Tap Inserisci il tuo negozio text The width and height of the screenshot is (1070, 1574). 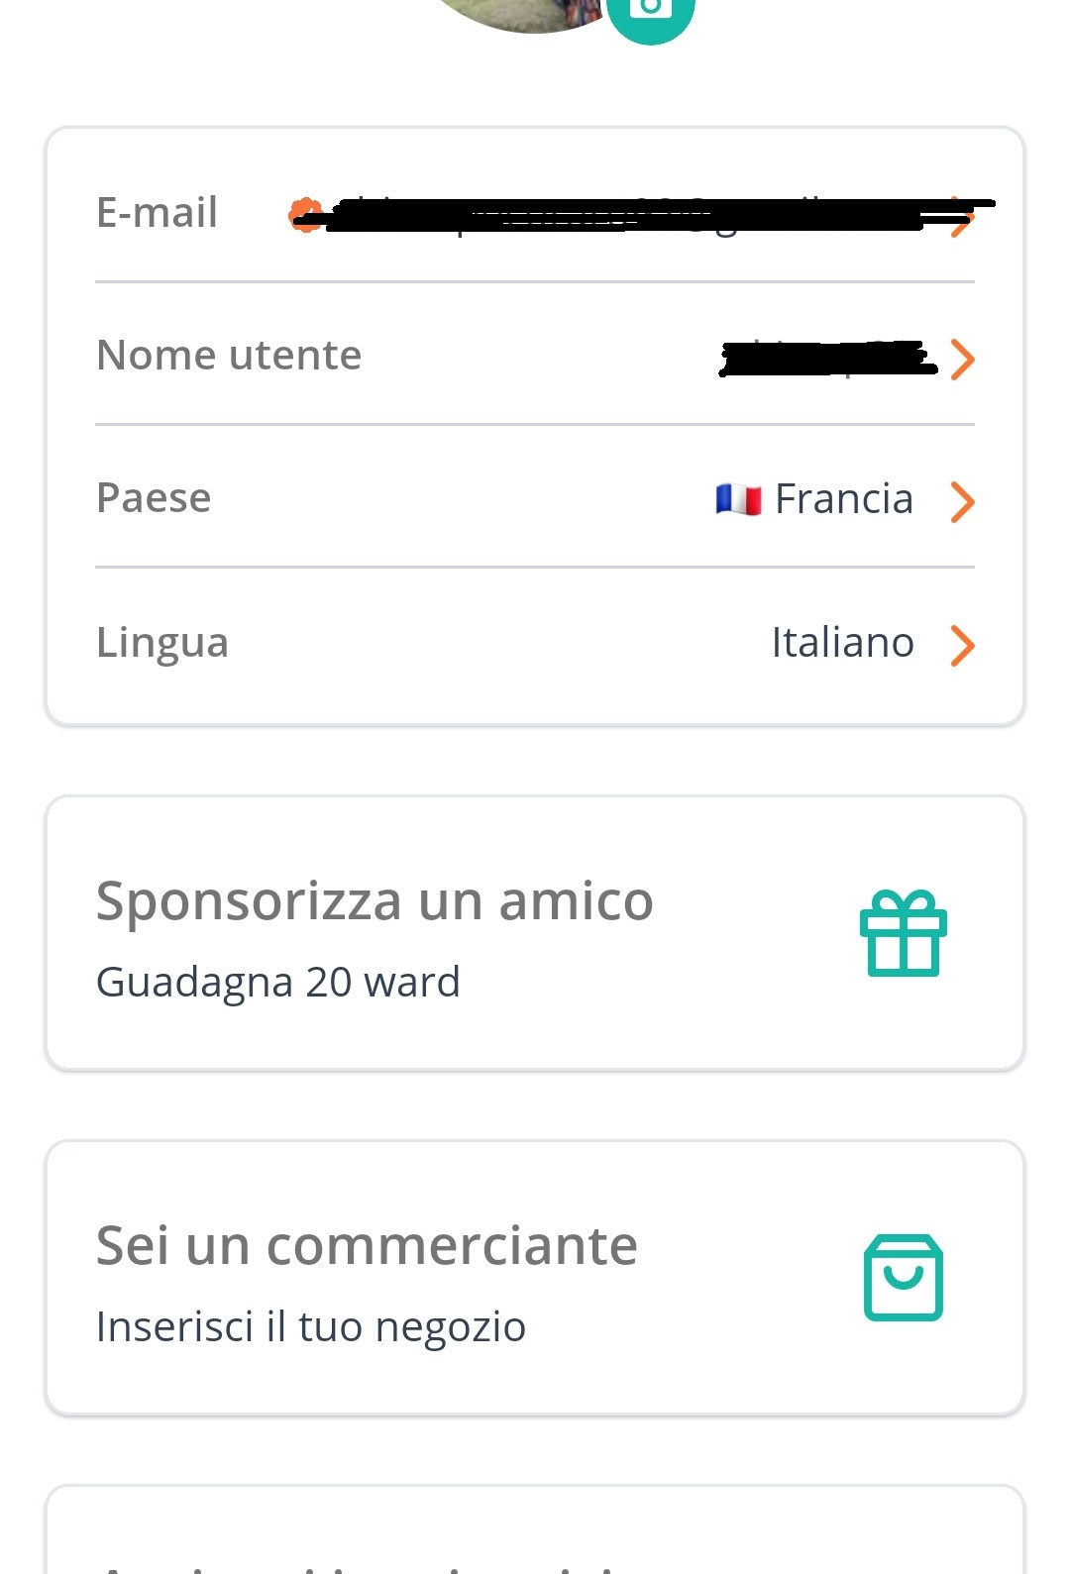[x=311, y=1326]
